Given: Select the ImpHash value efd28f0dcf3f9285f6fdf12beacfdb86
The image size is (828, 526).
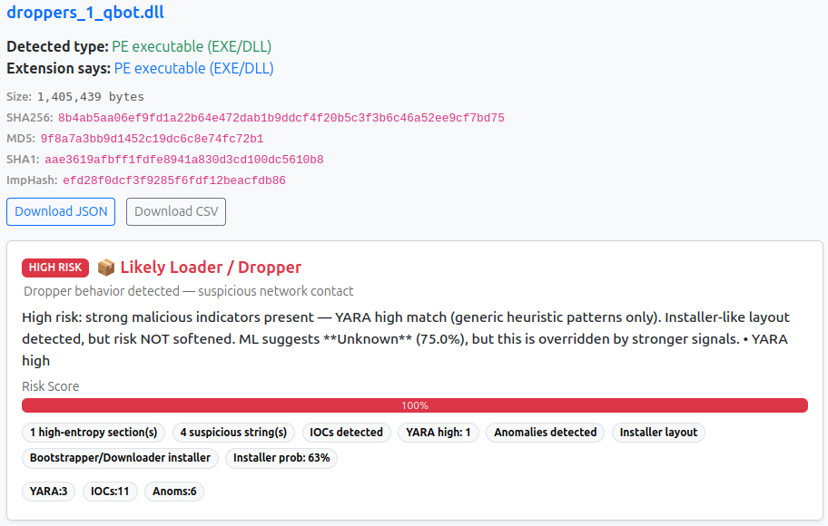Looking at the screenshot, I should point(173,180).
